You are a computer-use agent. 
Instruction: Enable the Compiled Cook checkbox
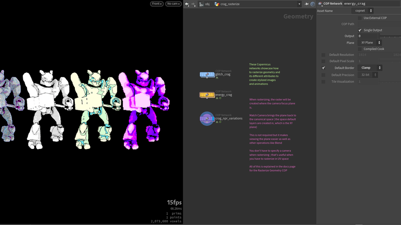360,49
